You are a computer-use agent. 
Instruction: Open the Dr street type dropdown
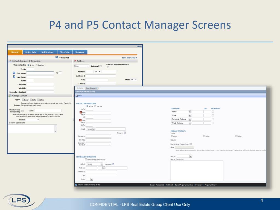coord(98,72)
